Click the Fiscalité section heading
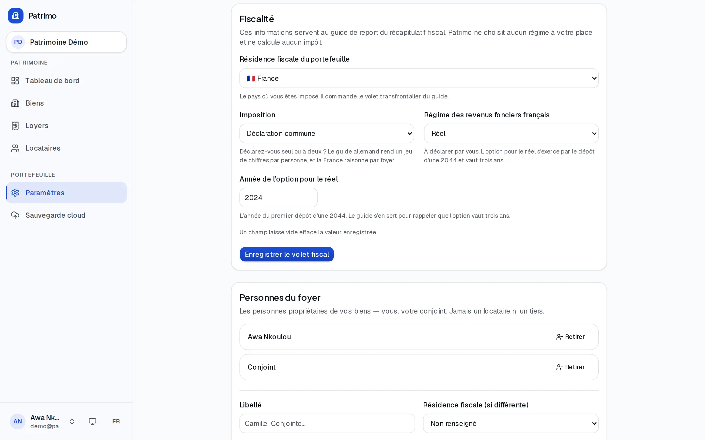705x440 pixels. 257,19
